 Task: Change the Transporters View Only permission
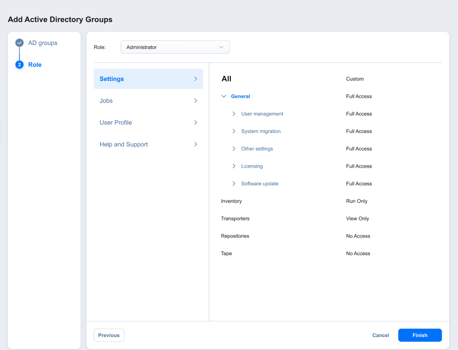(x=357, y=219)
